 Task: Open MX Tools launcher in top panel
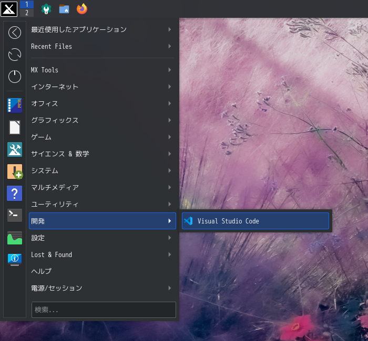pyautogui.click(x=46, y=9)
